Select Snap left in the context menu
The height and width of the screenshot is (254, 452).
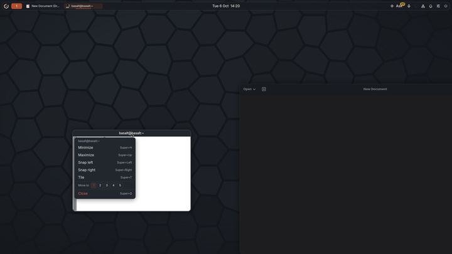coord(105,162)
